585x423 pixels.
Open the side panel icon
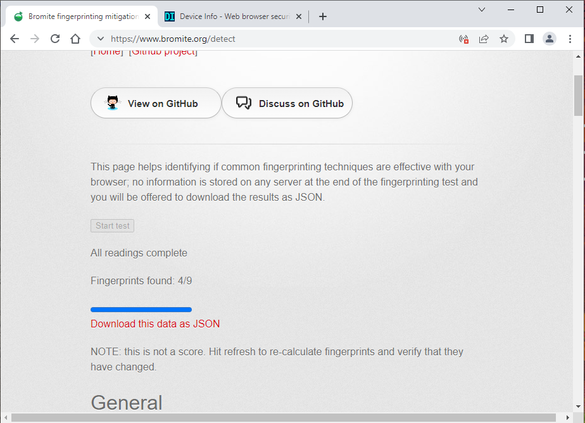tap(529, 39)
